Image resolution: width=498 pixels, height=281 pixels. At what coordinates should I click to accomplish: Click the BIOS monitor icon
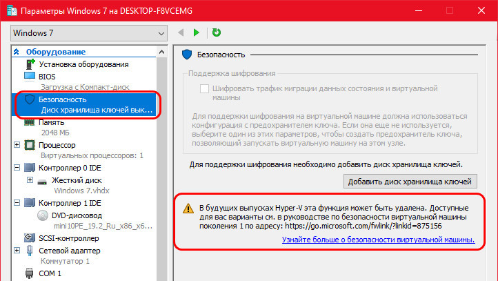point(30,76)
